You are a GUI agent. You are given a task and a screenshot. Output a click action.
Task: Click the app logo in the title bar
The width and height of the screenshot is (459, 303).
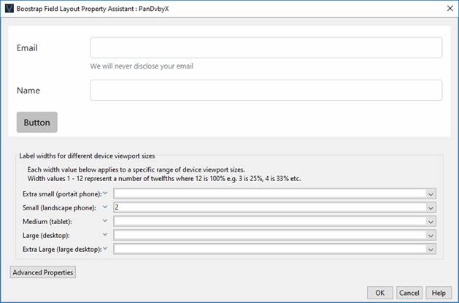pyautogui.click(x=9, y=8)
